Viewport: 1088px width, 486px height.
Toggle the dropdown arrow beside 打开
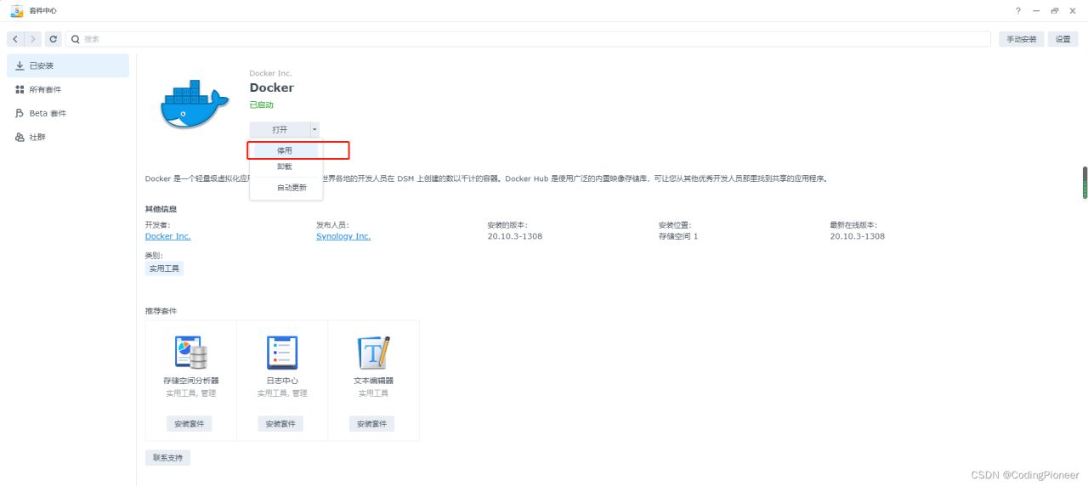pyautogui.click(x=314, y=130)
